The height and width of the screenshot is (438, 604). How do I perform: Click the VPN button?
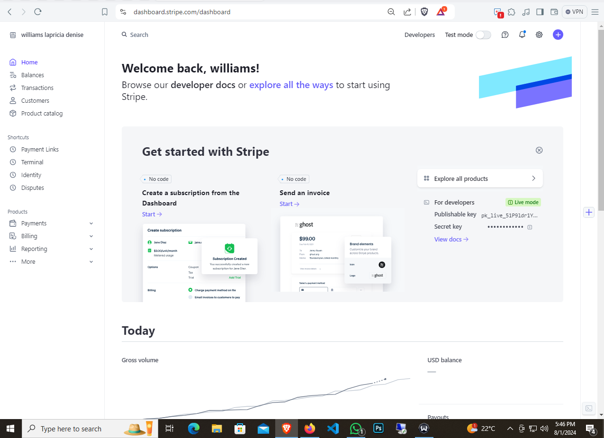pos(575,12)
